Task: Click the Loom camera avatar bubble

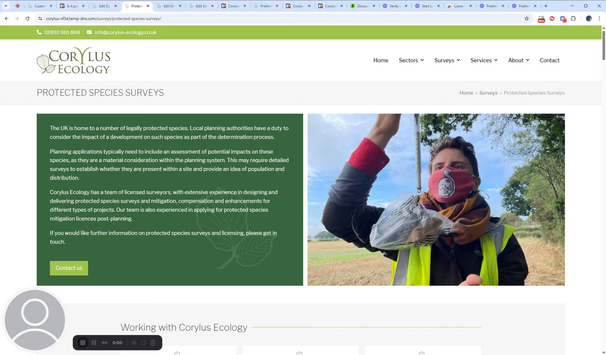Action: point(35,320)
